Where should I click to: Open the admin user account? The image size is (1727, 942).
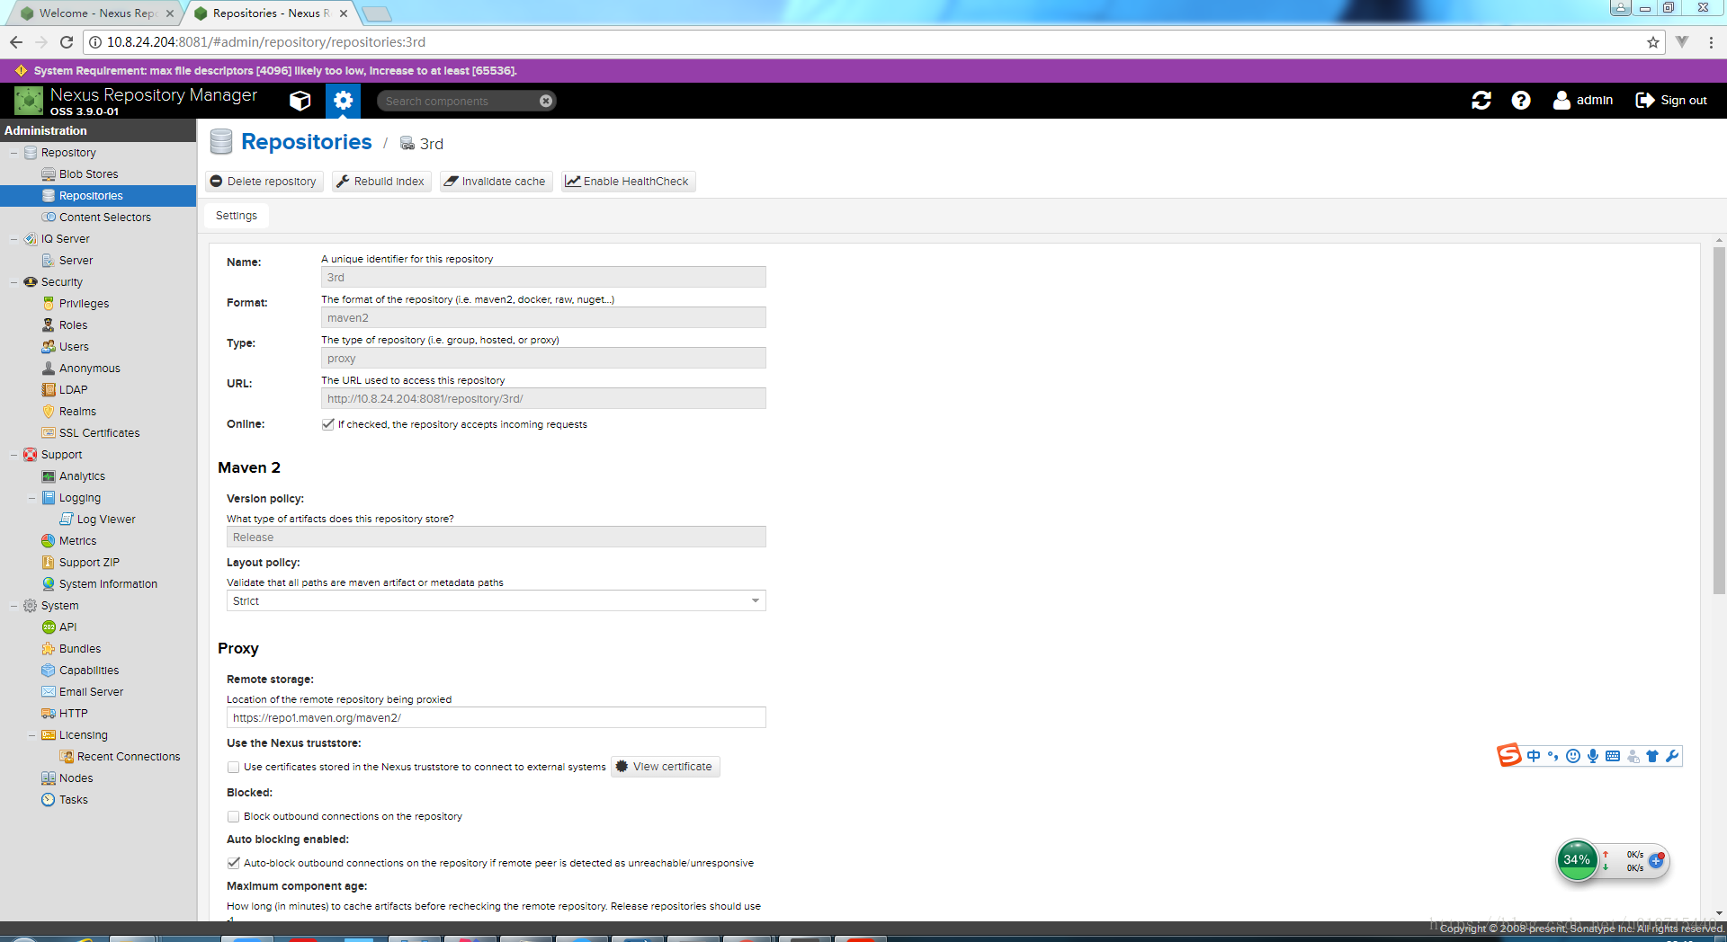pyautogui.click(x=1583, y=101)
